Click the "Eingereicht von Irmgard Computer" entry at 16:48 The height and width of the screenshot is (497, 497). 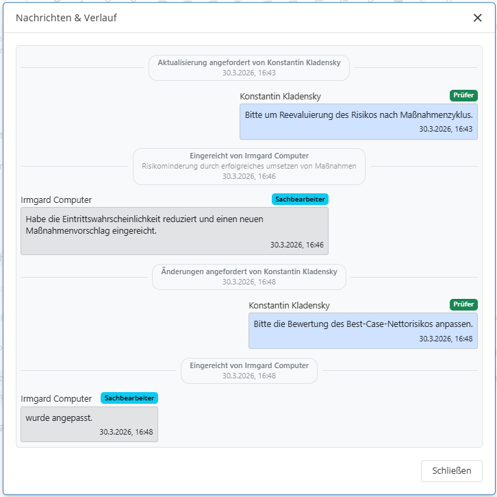[x=249, y=370]
